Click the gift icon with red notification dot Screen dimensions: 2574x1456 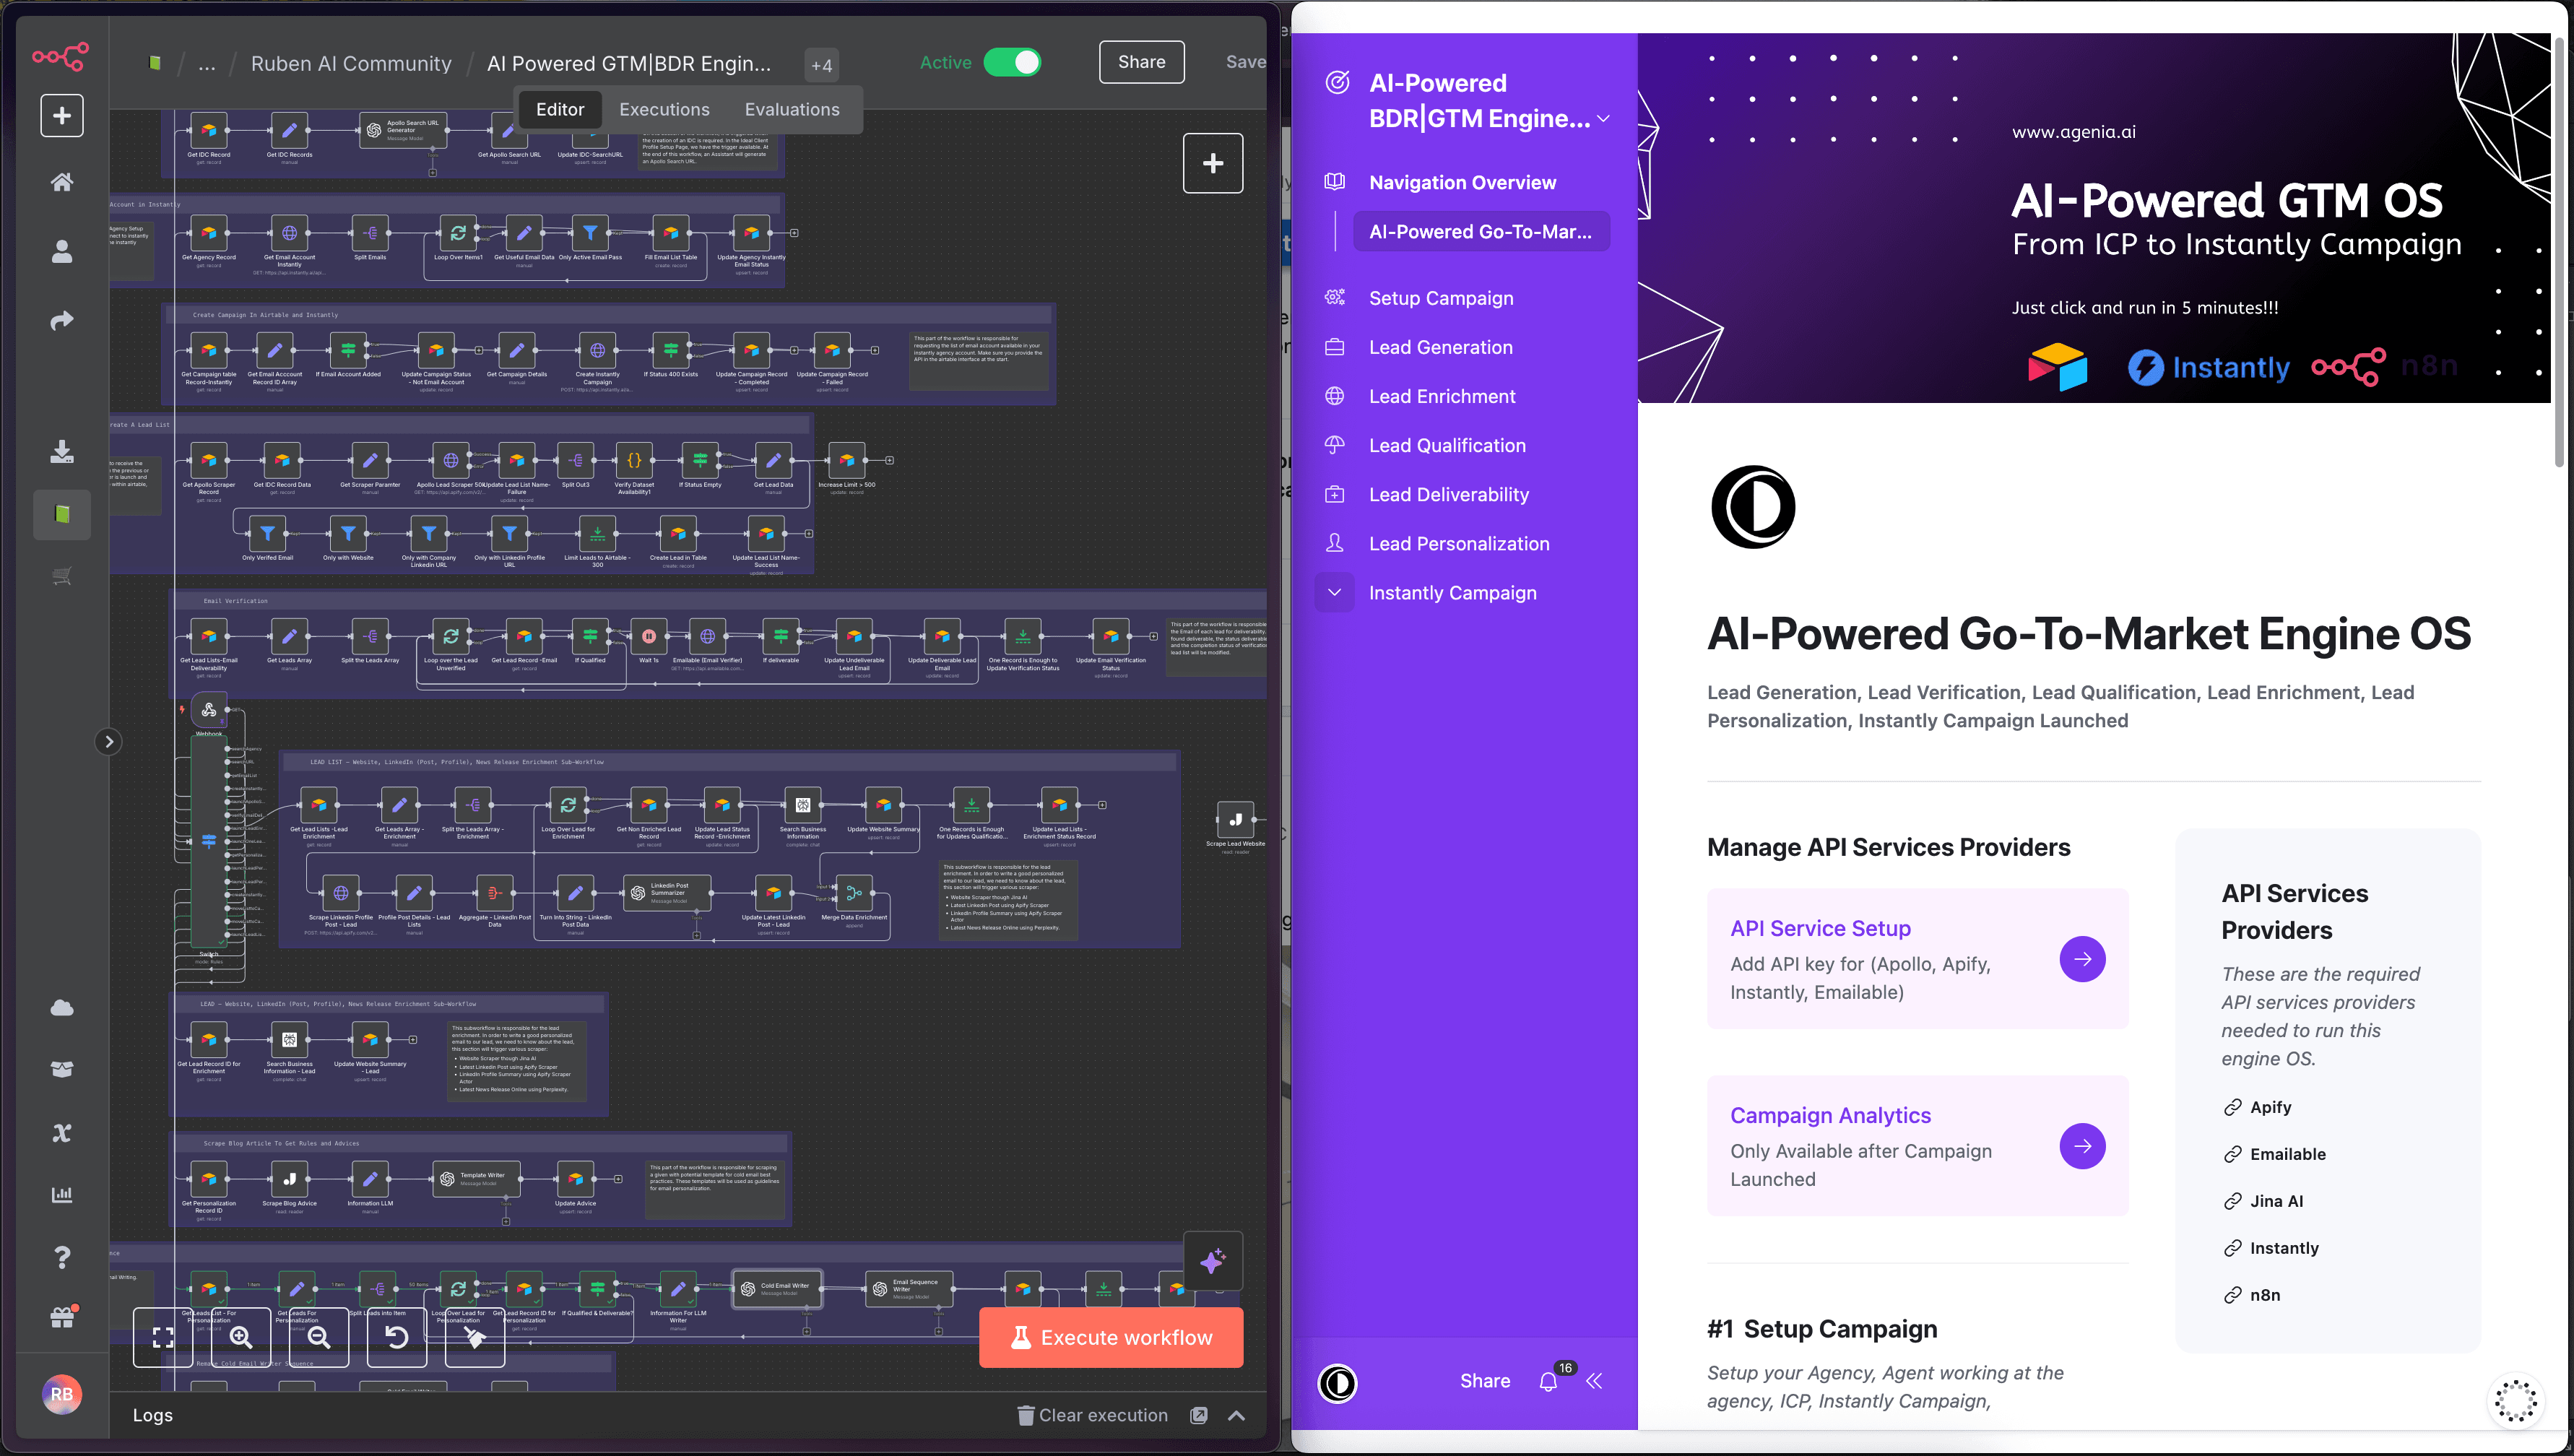63,1317
